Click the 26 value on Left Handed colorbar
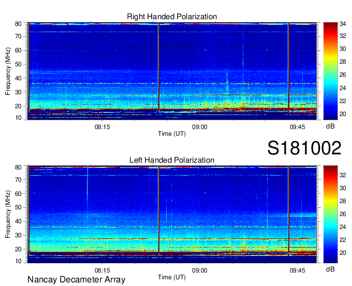352x286 pixels. tap(343, 214)
